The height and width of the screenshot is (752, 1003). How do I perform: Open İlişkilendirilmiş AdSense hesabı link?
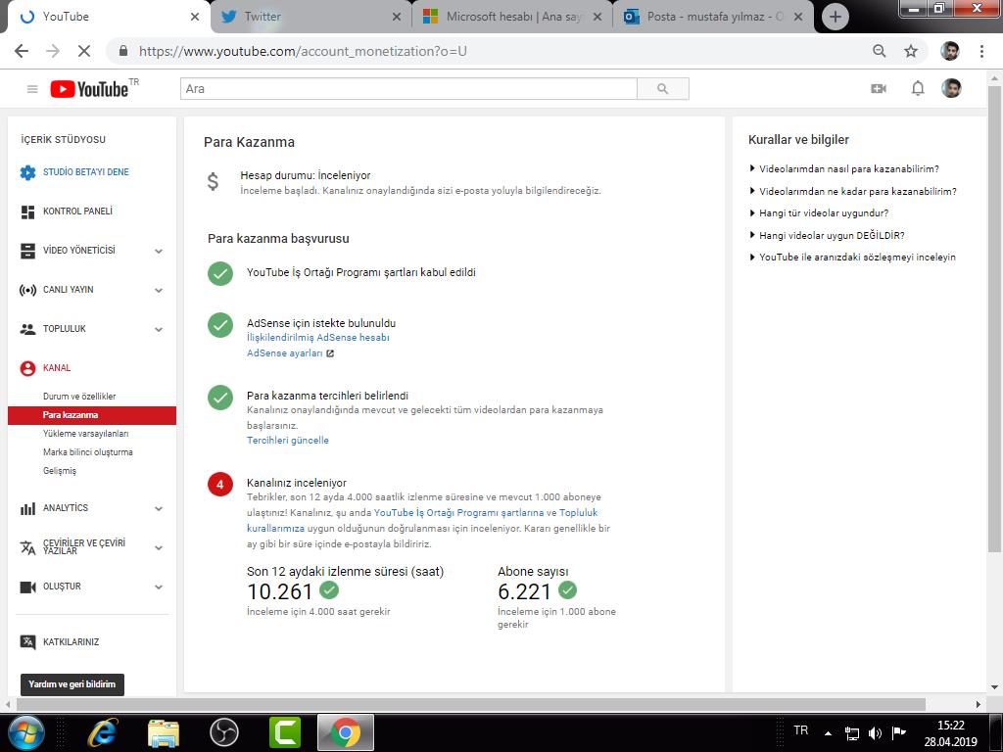[318, 338]
